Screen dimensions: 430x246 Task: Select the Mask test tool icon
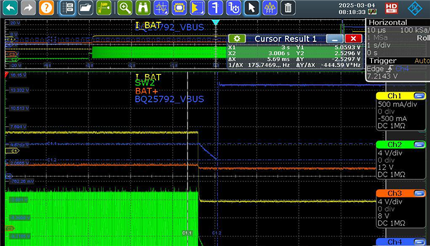click(x=179, y=7)
